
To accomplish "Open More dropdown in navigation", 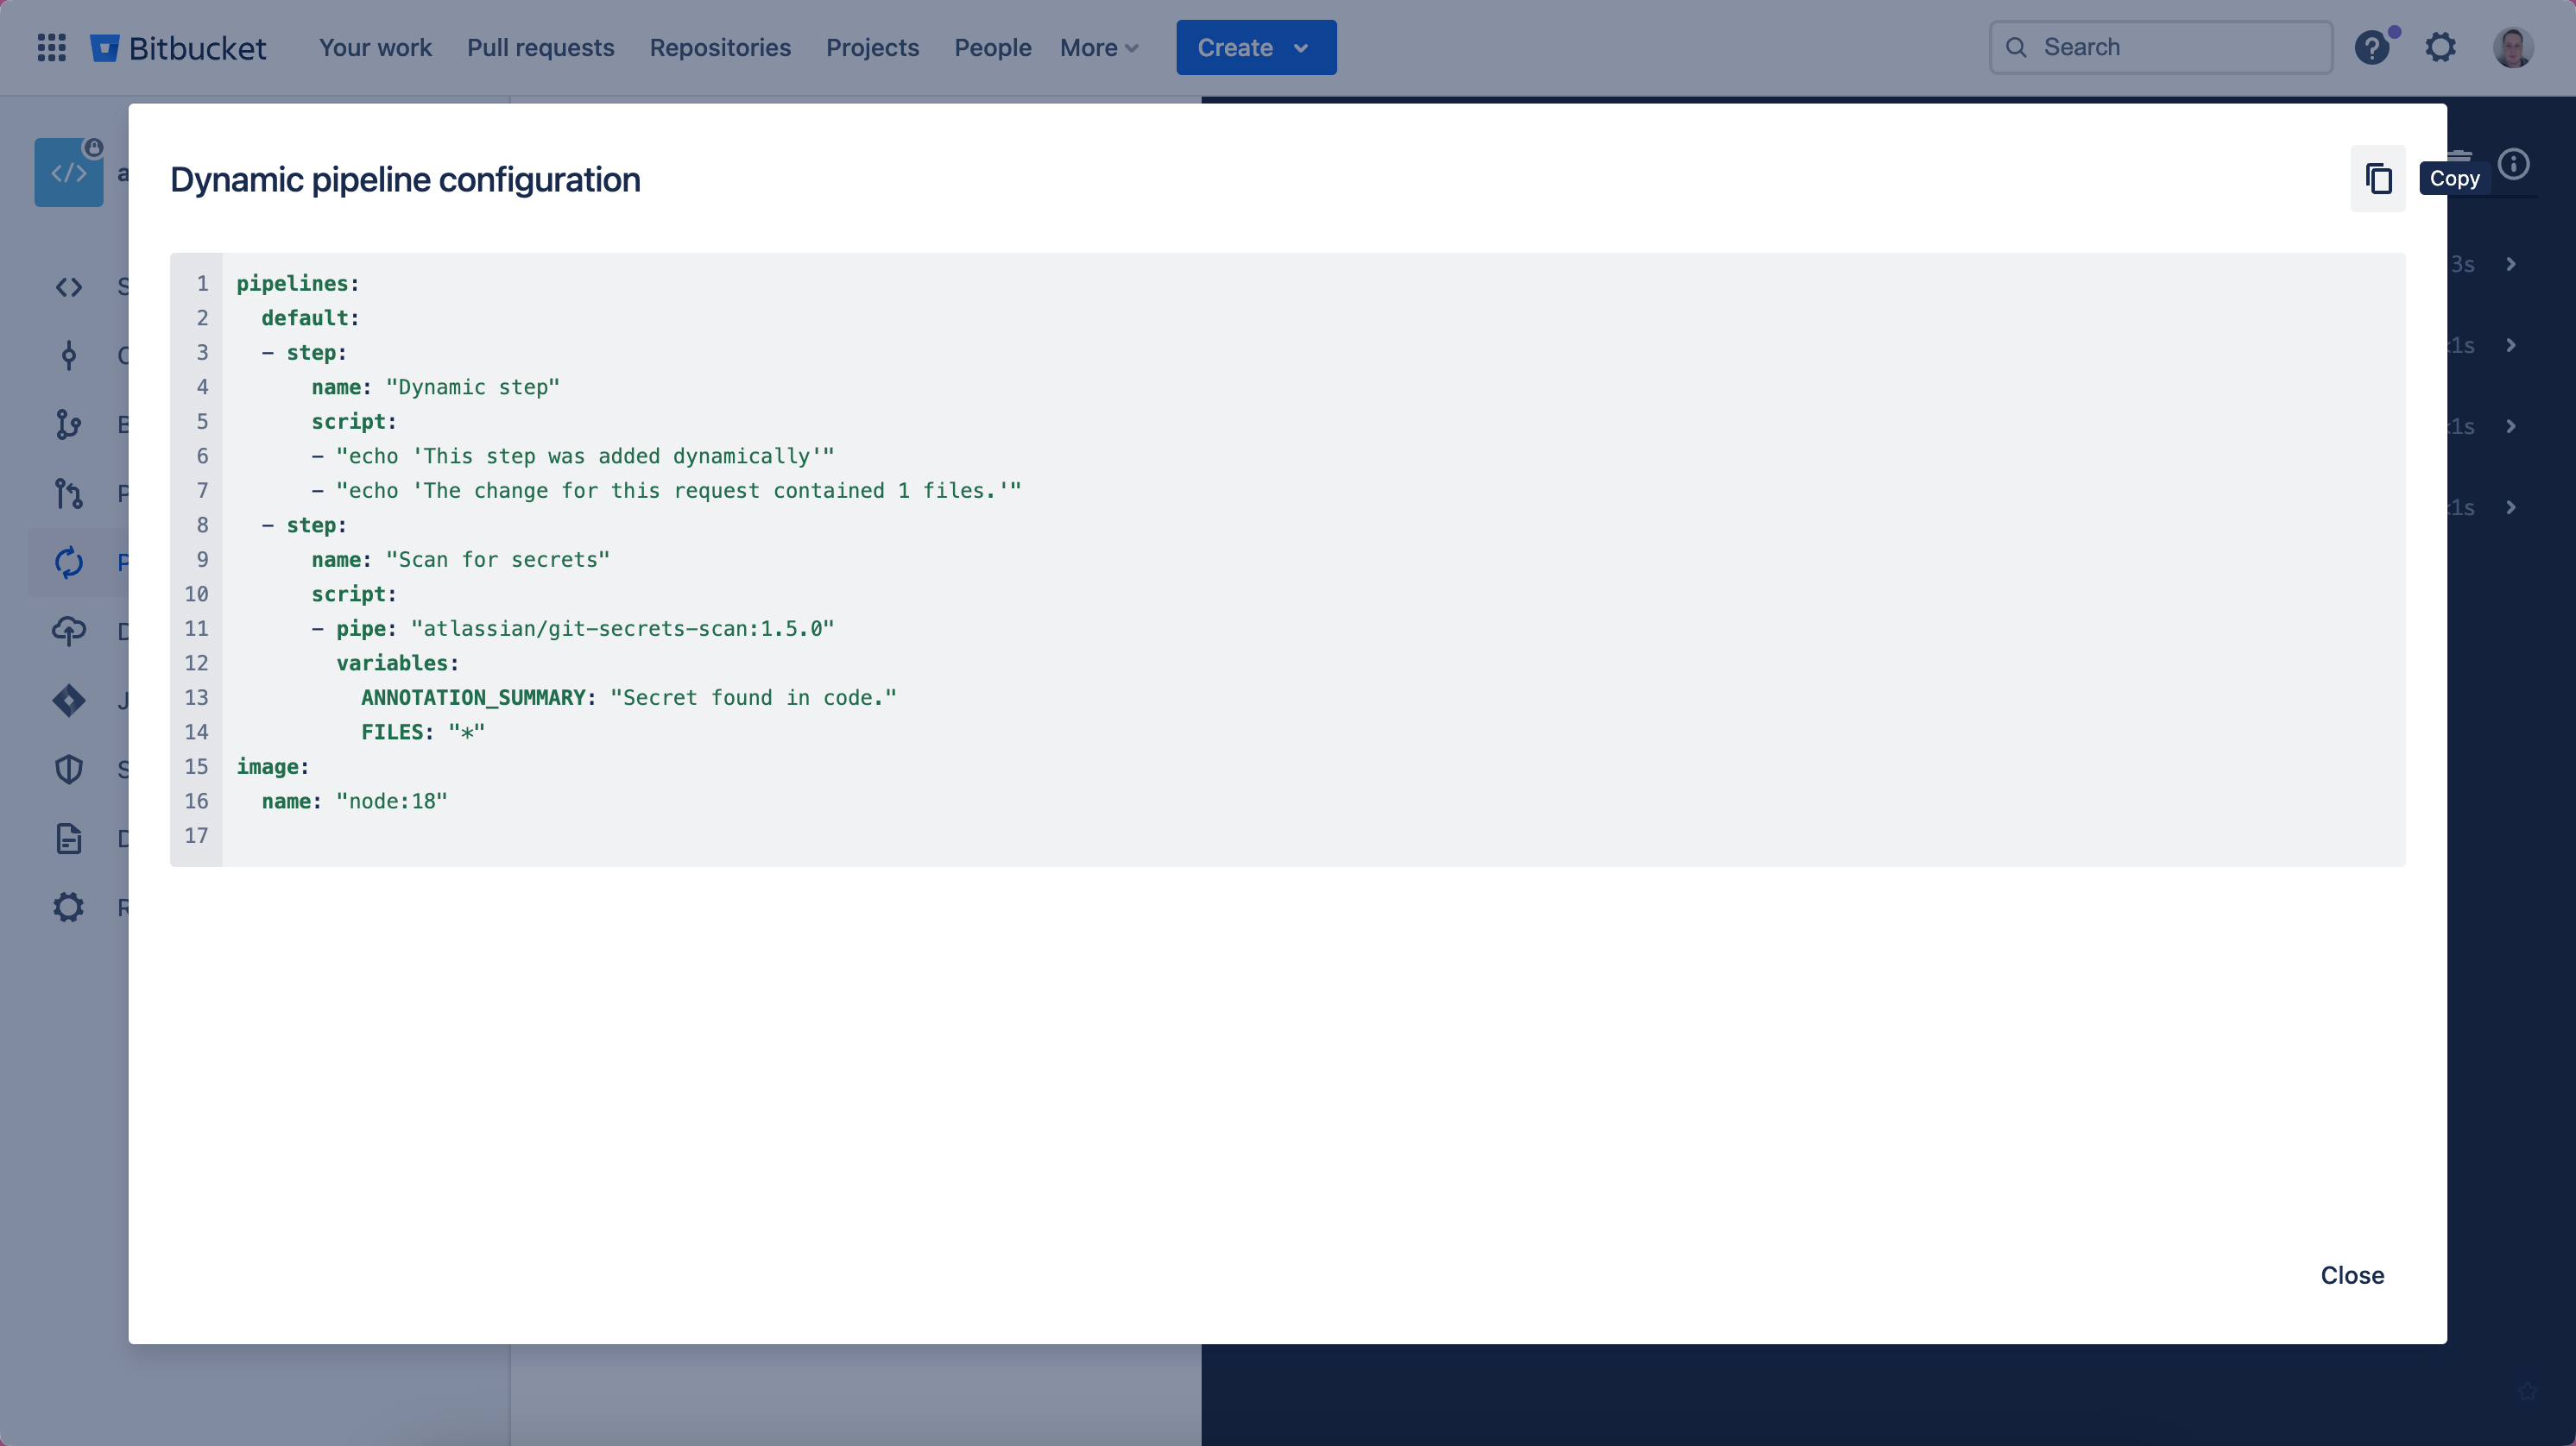I will click(x=1097, y=47).
